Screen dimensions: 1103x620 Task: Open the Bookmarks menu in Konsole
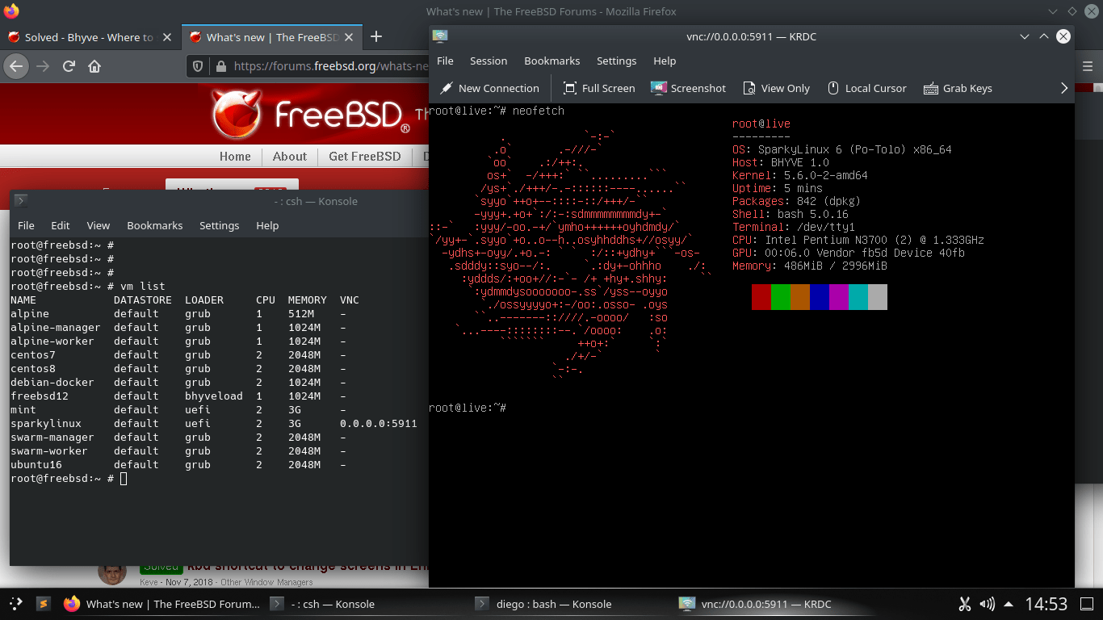point(154,225)
